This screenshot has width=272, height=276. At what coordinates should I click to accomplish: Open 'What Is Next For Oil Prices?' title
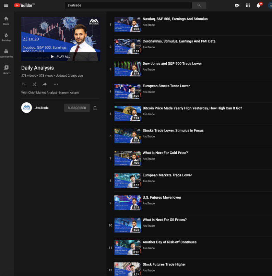tap(165, 220)
